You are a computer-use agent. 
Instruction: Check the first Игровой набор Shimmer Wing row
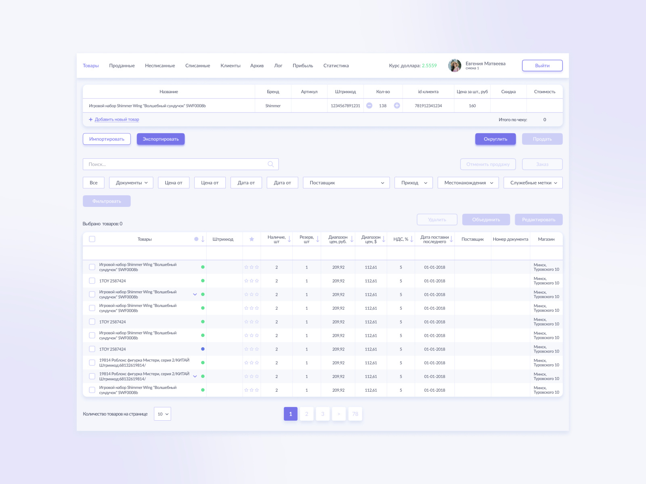[x=92, y=267]
